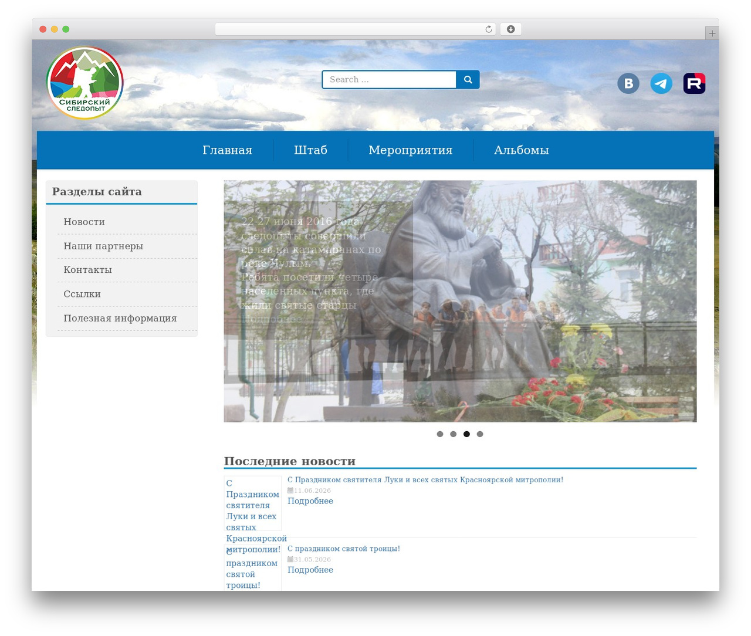The width and height of the screenshot is (751, 636).
Task: Click the browser address bar
Action: (355, 29)
